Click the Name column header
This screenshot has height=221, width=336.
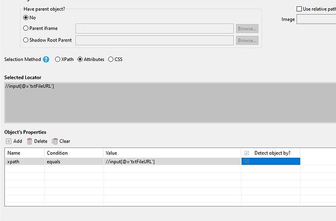click(x=25, y=153)
